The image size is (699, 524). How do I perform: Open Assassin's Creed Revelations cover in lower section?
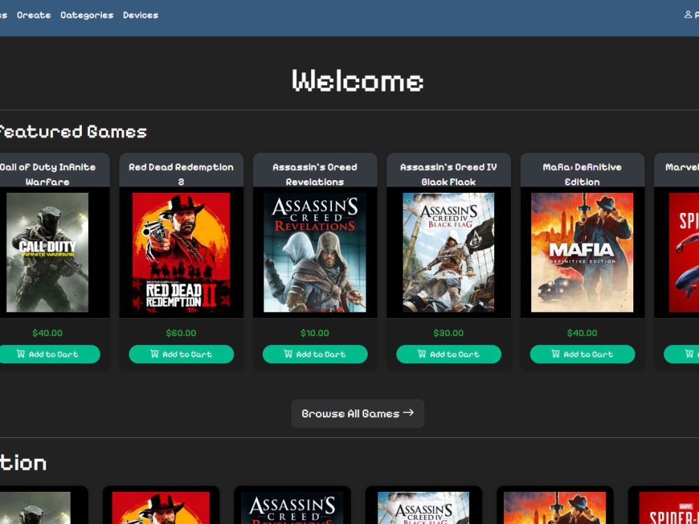tap(292, 508)
